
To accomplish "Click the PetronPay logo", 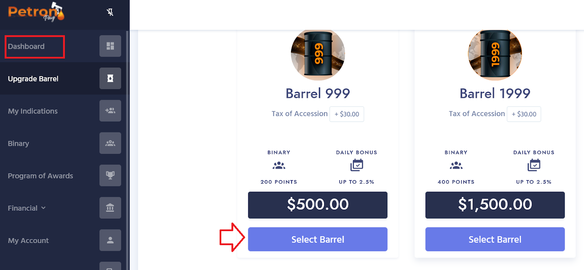I will (x=36, y=12).
